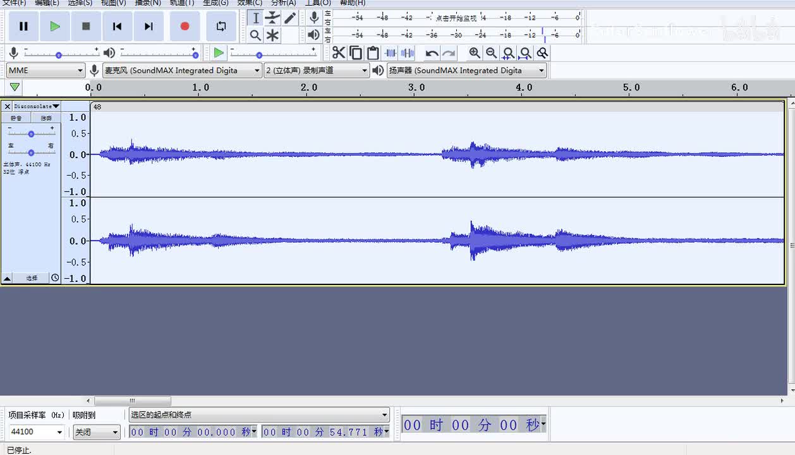The image size is (795, 455).
Task: Click the horizontal scrollbar thumb
Action: tap(133, 401)
